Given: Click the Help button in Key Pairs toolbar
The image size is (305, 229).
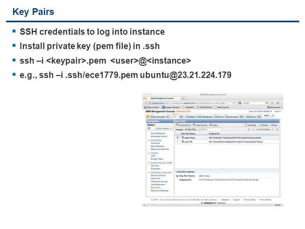Looking at the screenshot, I should point(274,125).
